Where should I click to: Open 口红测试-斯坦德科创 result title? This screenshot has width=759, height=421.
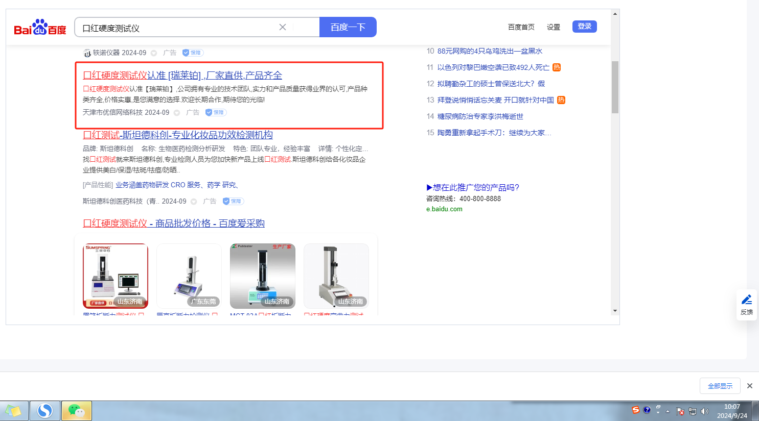coord(178,135)
